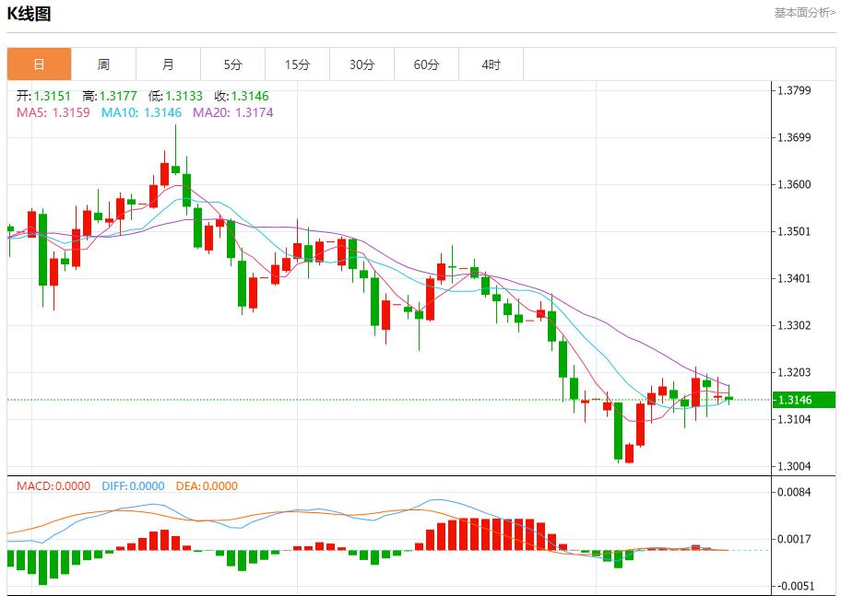Image resolution: width=841 pixels, height=596 pixels.
Task: Click the MA5 indicator label
Action: pos(53,112)
